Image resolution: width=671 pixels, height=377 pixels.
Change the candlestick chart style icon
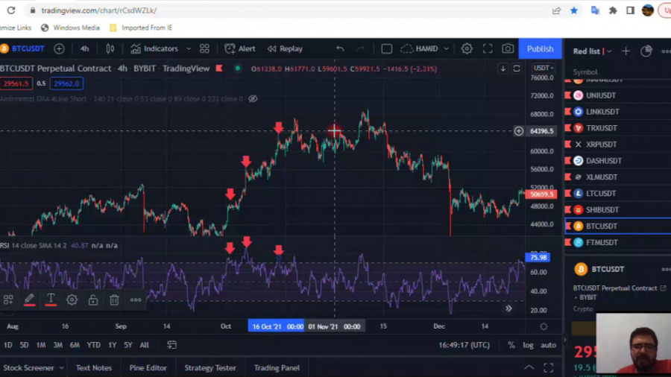coord(110,48)
